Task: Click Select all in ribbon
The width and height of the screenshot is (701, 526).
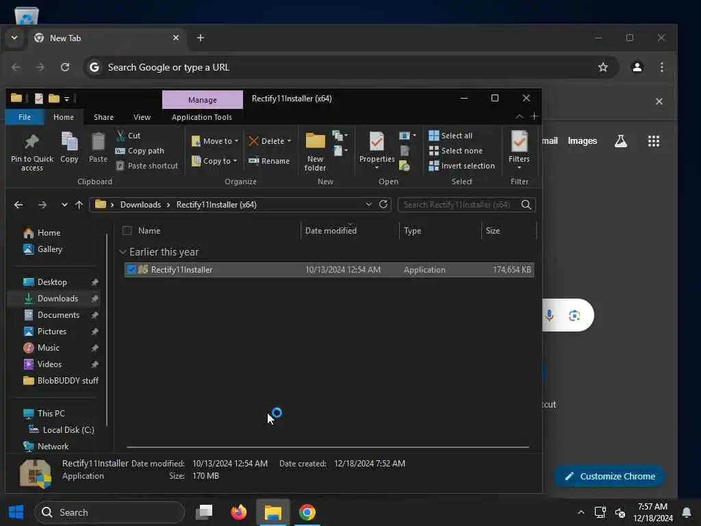Action: [450, 136]
